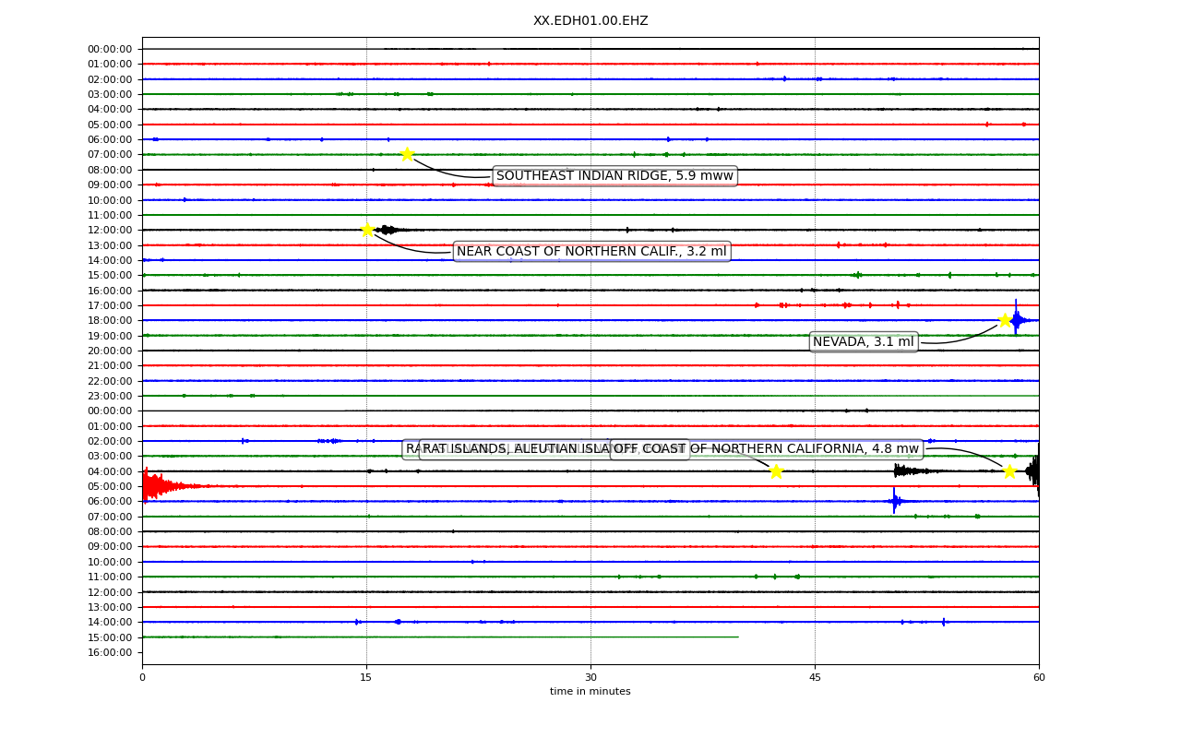Image resolution: width=1181 pixels, height=738 pixels.
Task: Select the rightmost yellow star below the 4.8 mw label
Action: click(x=1009, y=471)
